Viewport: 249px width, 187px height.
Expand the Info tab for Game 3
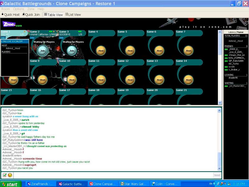coord(61,38)
